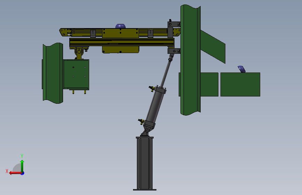Select the blue dome on top of yellow assembly
The width and height of the screenshot is (302, 195).
click(121, 26)
